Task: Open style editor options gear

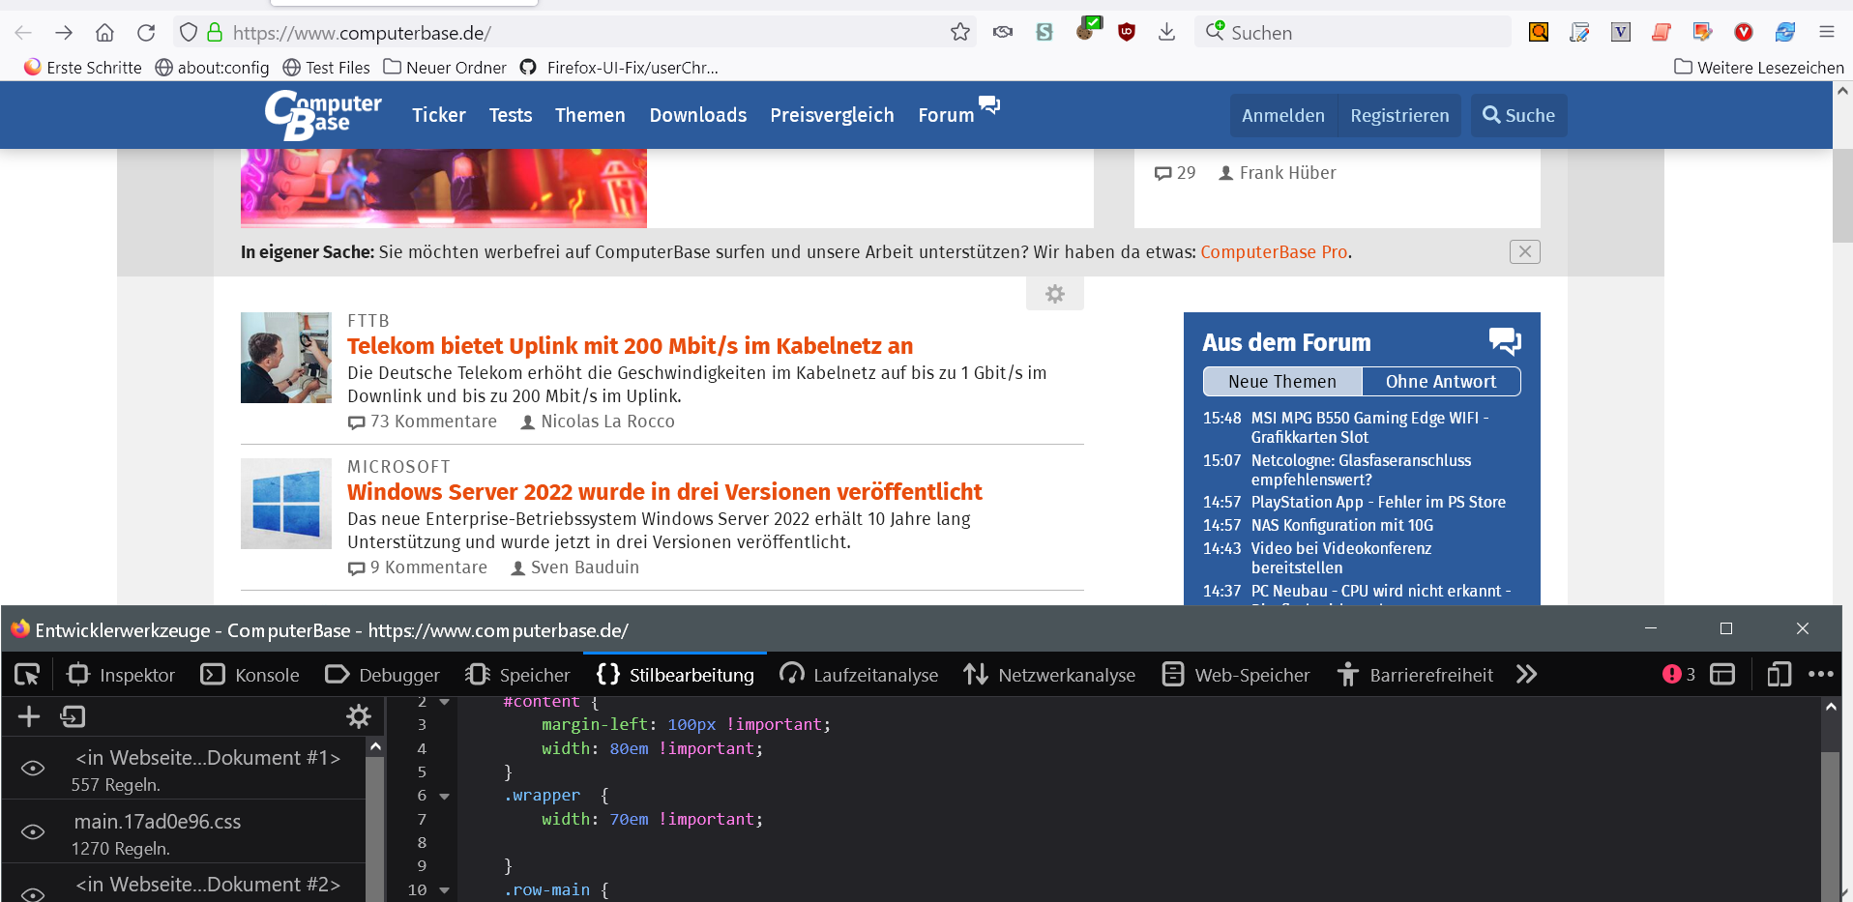Action: click(359, 716)
